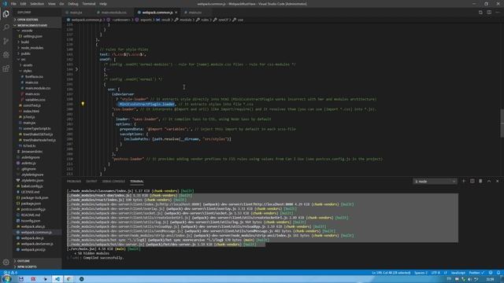
Task: Open the View menu
Action: [x=51, y=4]
